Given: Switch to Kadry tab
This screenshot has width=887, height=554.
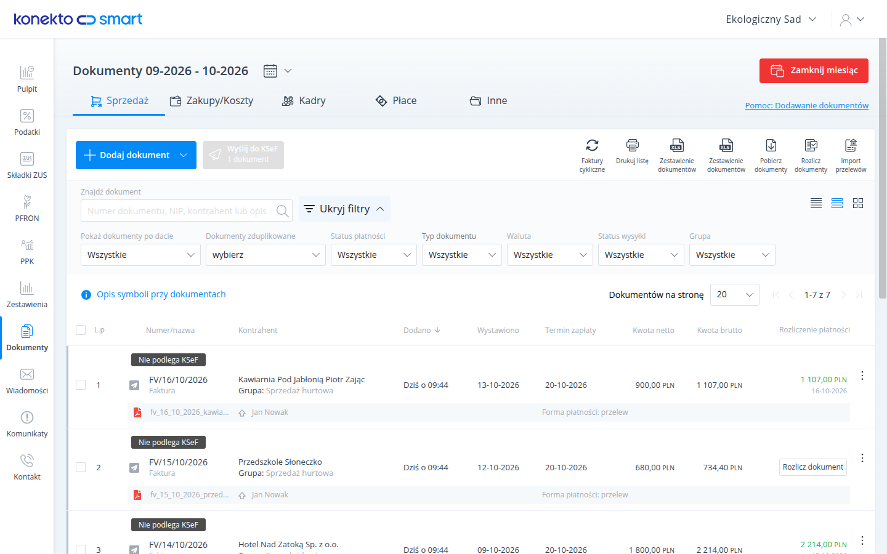Looking at the screenshot, I should coord(304,101).
